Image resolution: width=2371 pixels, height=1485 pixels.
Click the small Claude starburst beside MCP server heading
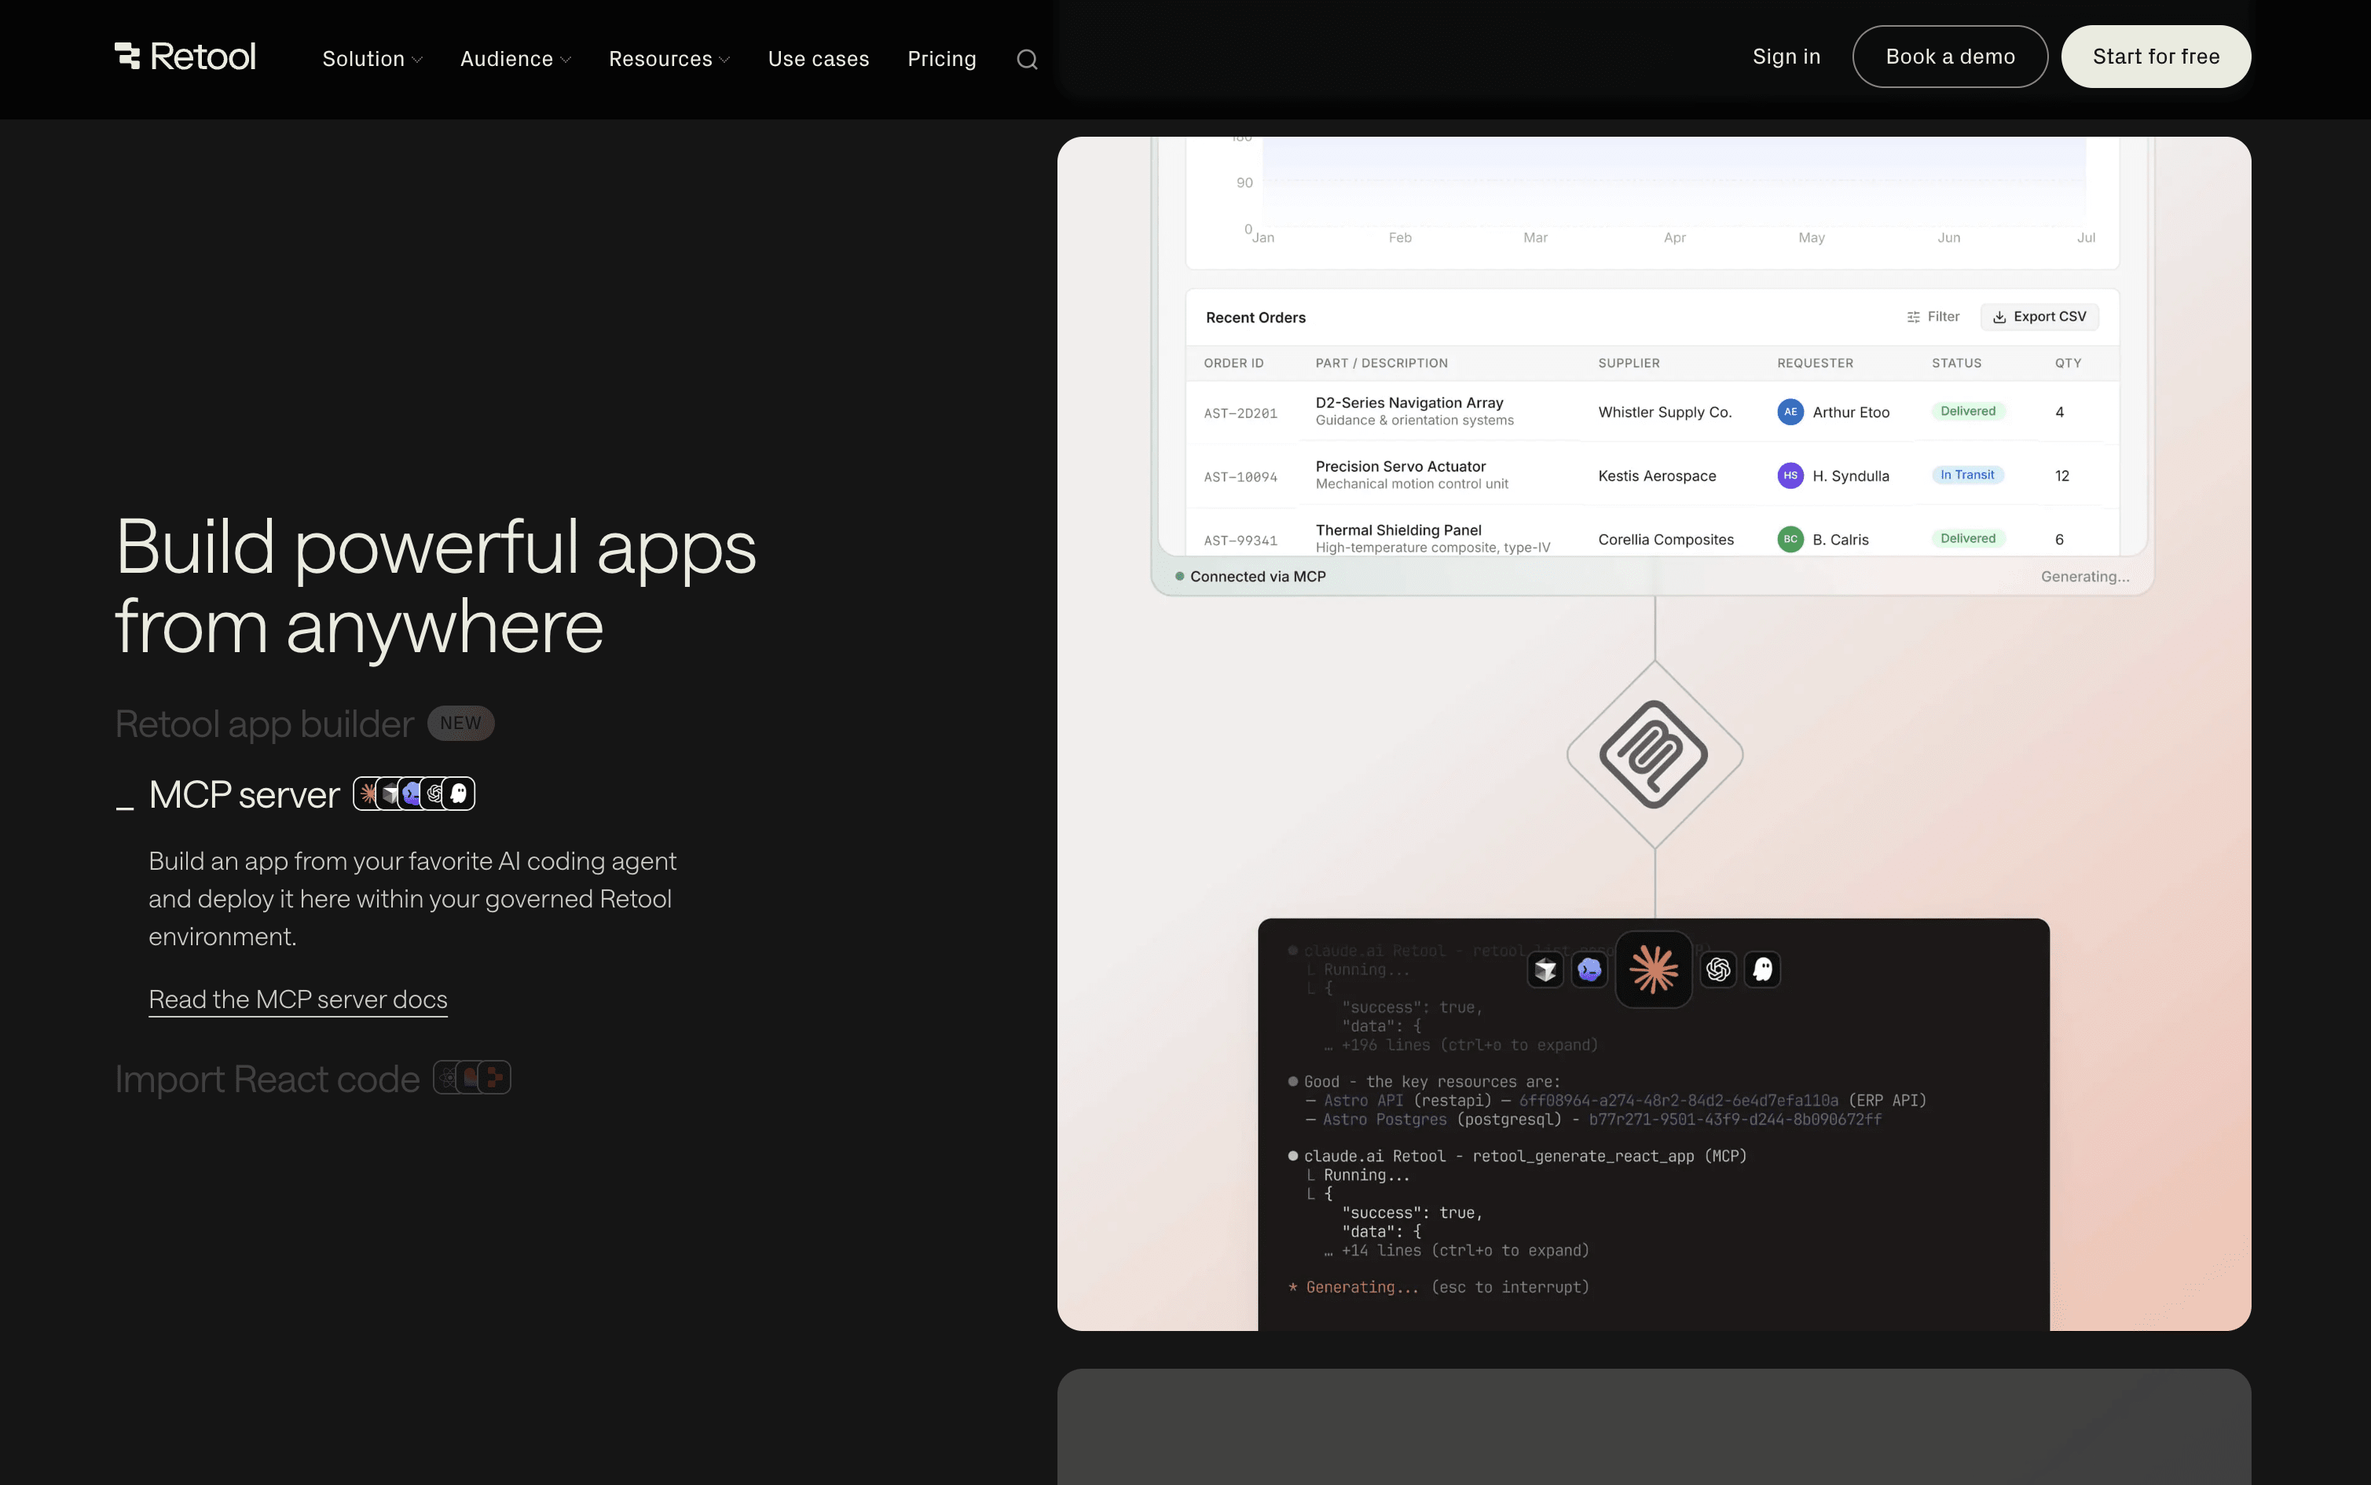coord(367,794)
